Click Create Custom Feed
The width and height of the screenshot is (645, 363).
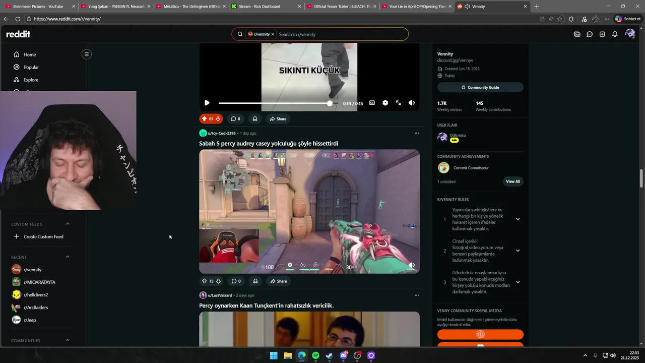(x=43, y=236)
